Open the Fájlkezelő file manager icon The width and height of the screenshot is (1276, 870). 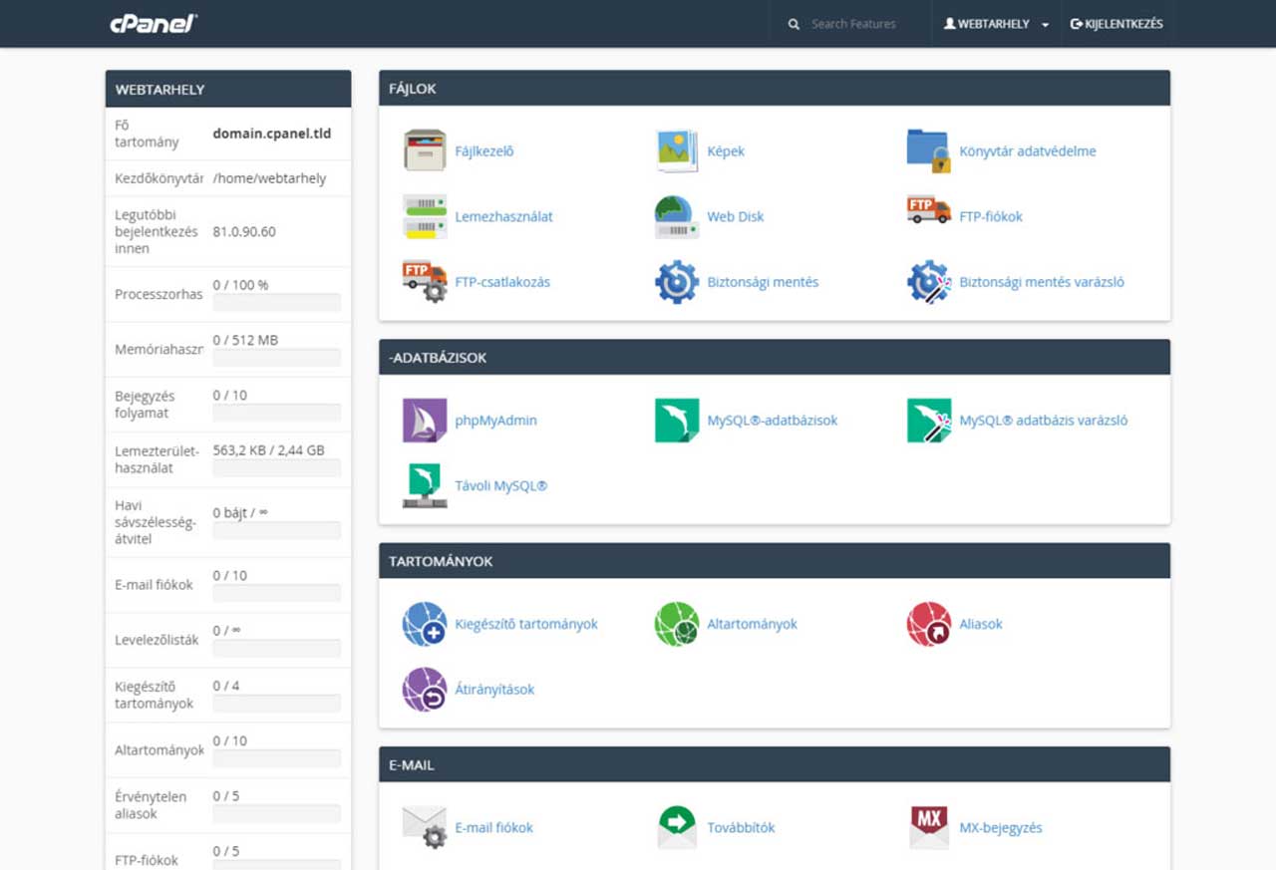pos(425,151)
